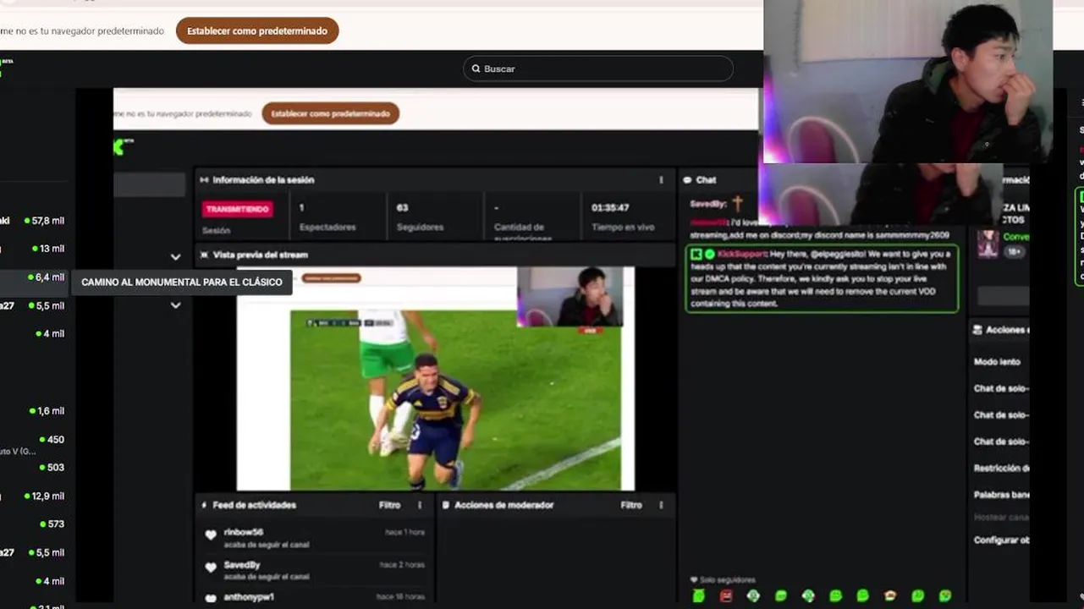This screenshot has width=1084, height=609.
Task: Select sidebar channel with 12,9 mil viewers
Action: pyautogui.click(x=33, y=497)
